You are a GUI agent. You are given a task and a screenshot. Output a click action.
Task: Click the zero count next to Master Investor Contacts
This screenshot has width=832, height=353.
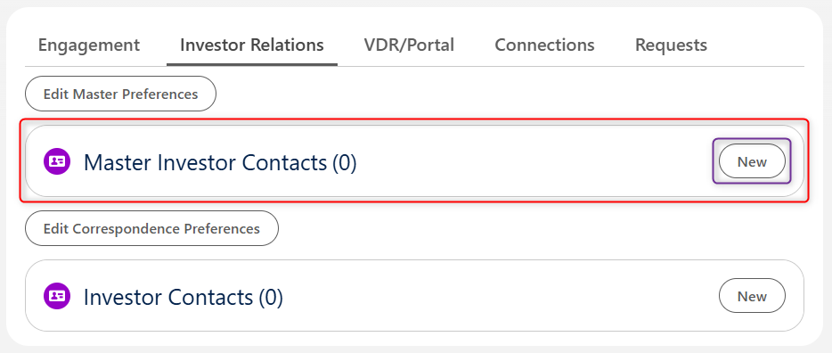click(x=345, y=162)
